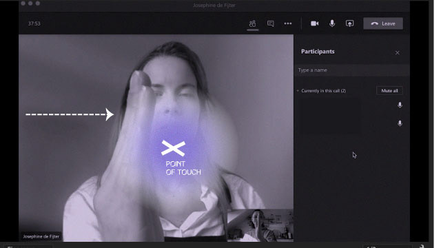This screenshot has height=248, width=441.
Task: Click the white X point of touch
Action: 173,148
